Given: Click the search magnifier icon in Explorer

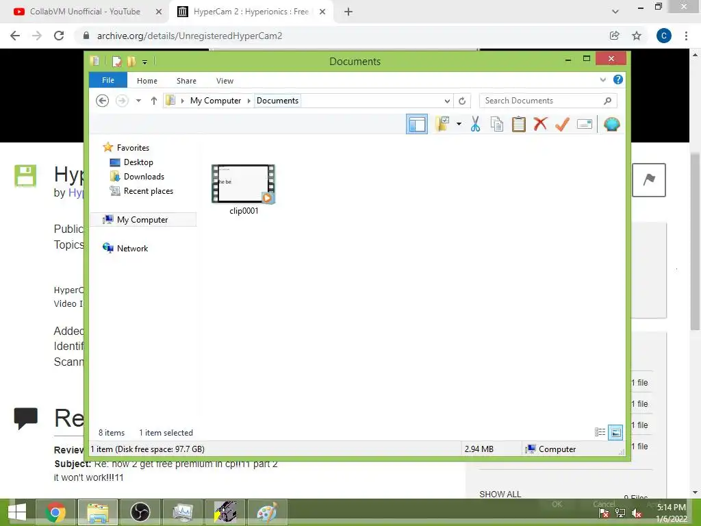Looking at the screenshot, I should (607, 101).
